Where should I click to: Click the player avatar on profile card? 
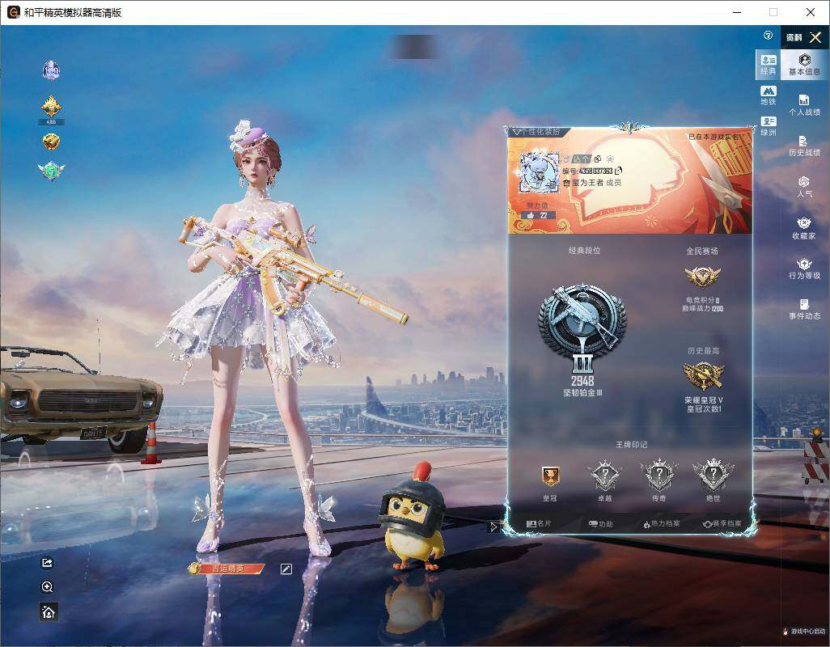538,172
